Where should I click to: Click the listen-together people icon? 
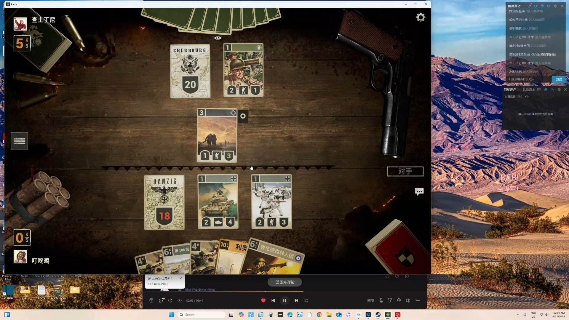399,300
